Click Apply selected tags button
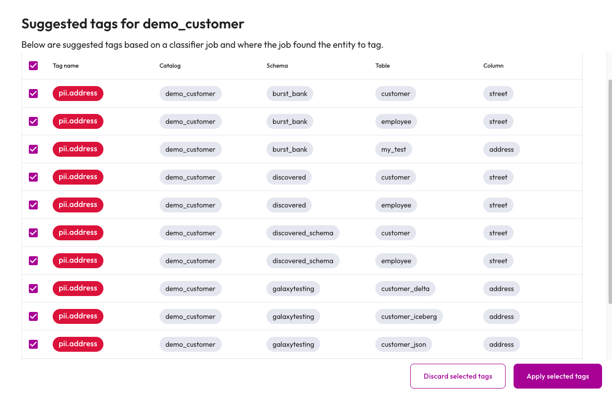This screenshot has width=612, height=401. [557, 376]
